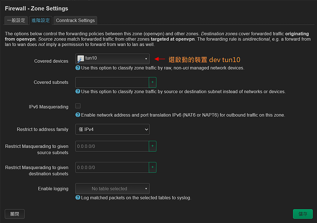Image resolution: width=317 pixels, height=223 pixels.
Task: Click the Firewall - Zone Settings heading
Action: click(x=37, y=9)
